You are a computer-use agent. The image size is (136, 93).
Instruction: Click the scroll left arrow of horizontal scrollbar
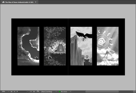[73, 91]
